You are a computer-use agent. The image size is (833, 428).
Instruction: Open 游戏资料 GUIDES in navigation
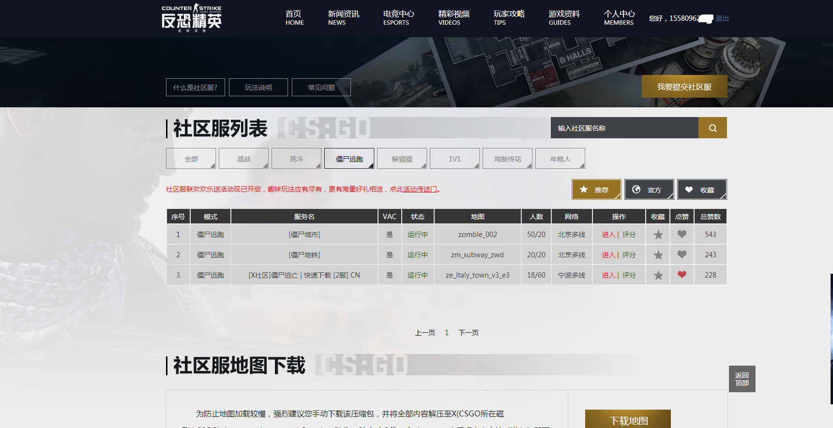click(564, 18)
